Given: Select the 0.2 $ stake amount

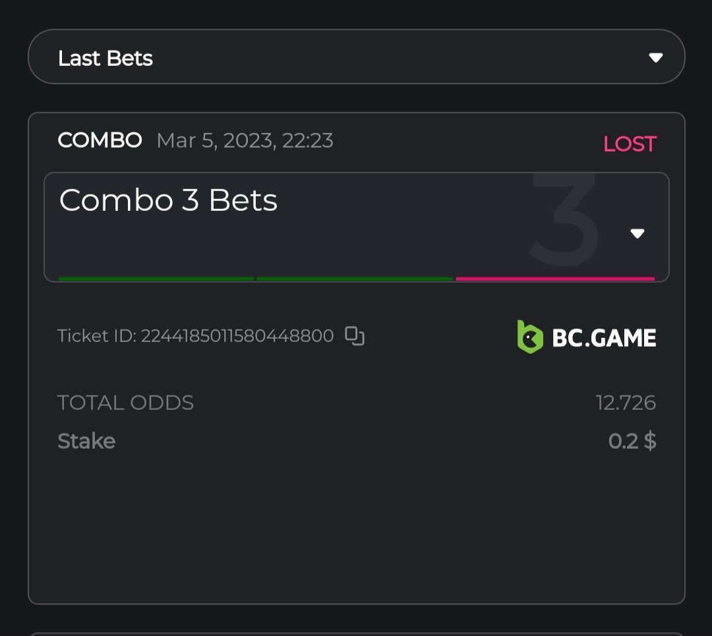Looking at the screenshot, I should click(632, 441).
